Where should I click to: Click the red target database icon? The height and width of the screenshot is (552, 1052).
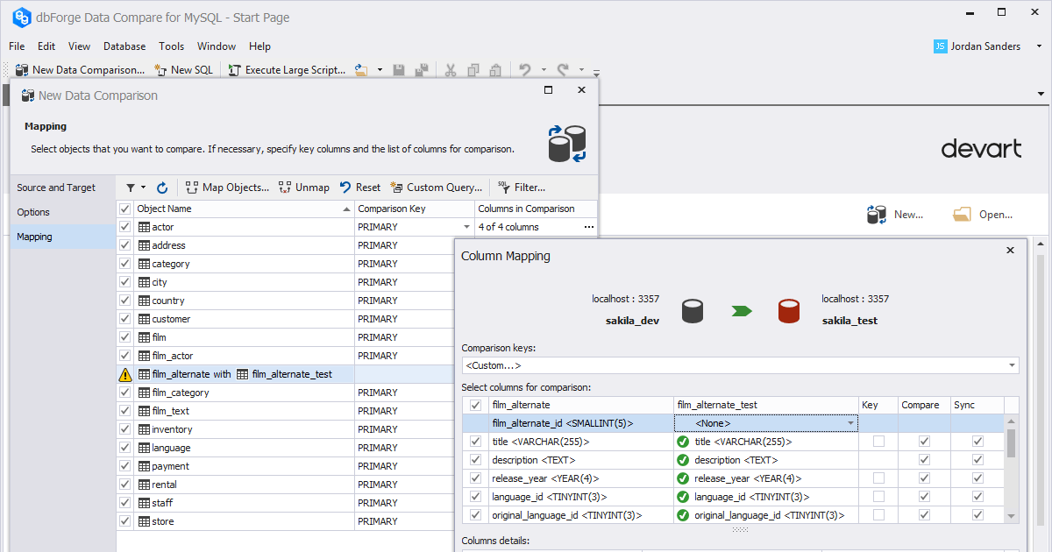[789, 311]
